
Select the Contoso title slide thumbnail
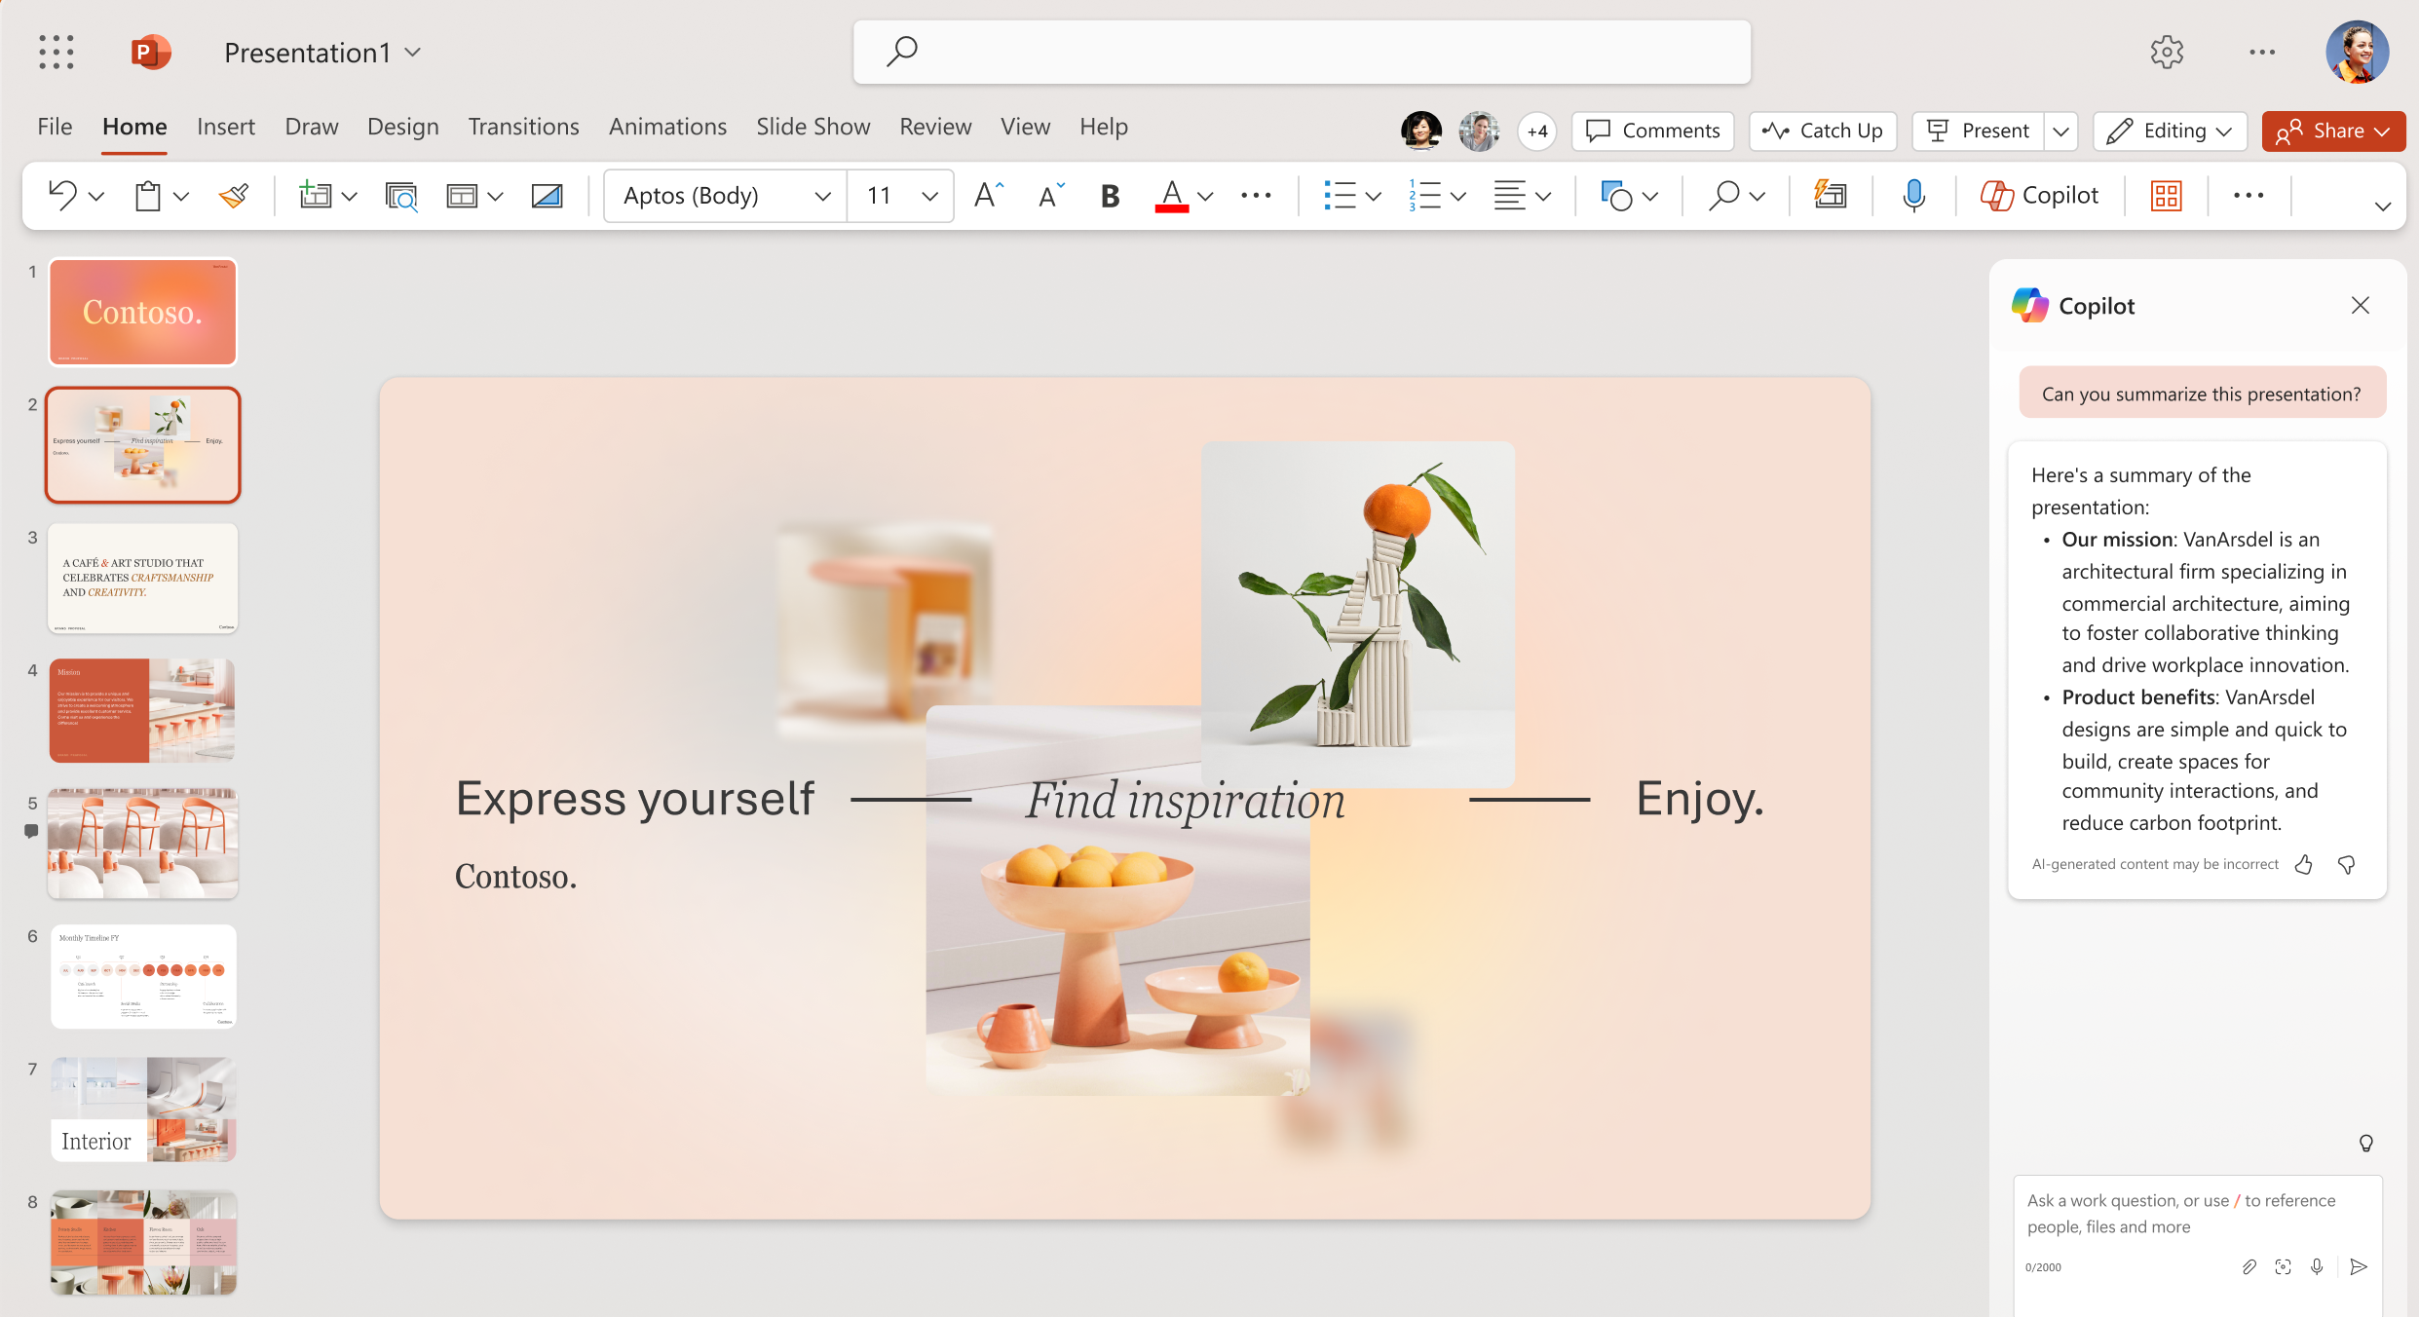[143, 312]
